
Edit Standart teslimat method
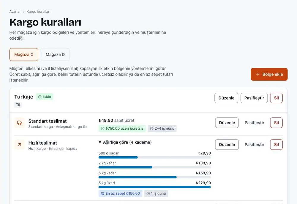pyautogui.click(x=227, y=123)
